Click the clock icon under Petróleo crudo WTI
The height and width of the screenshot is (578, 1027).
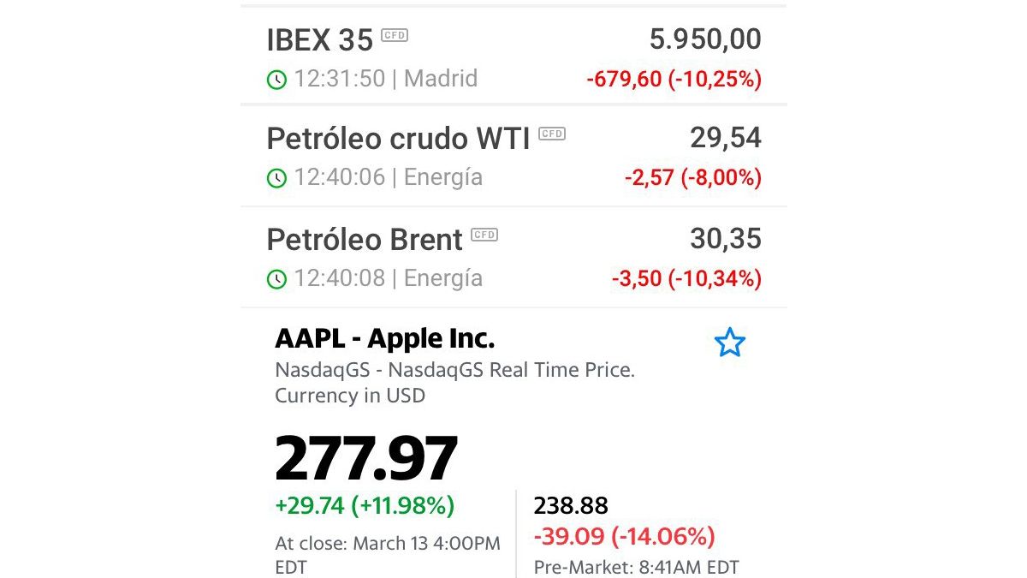pyautogui.click(x=276, y=178)
